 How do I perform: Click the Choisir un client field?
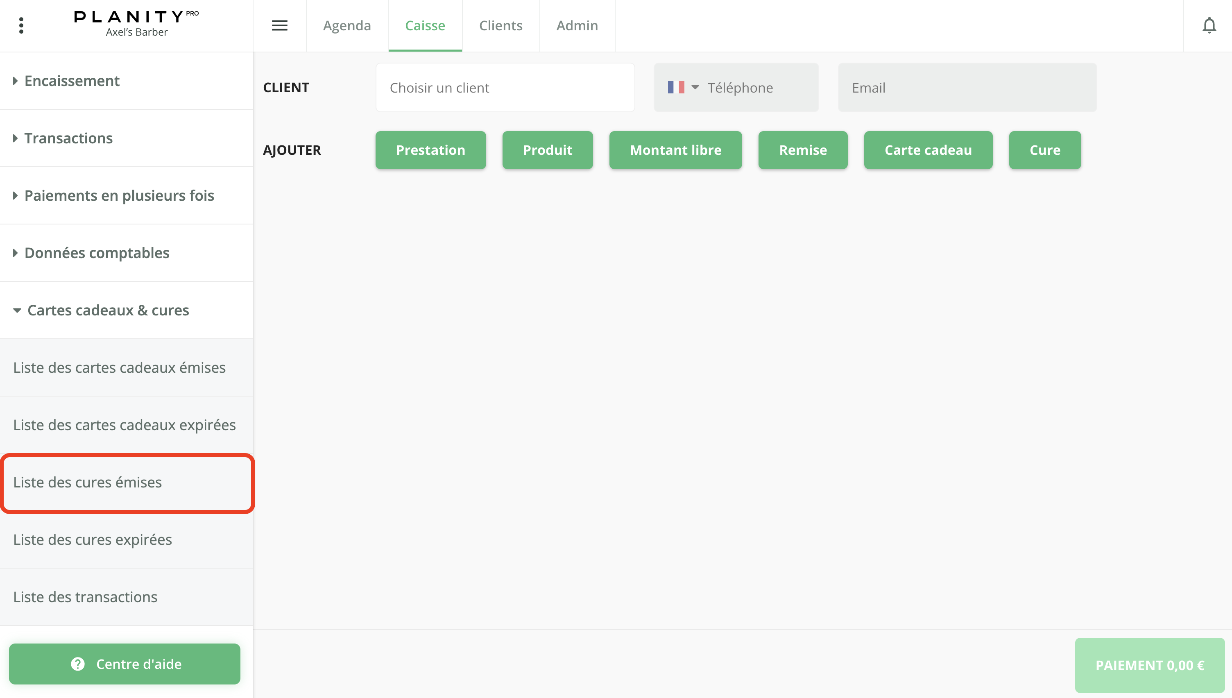coord(505,88)
